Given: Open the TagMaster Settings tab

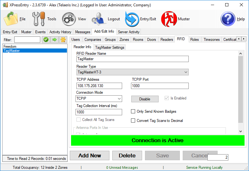Looking at the screenshot, I should pos(110,47).
